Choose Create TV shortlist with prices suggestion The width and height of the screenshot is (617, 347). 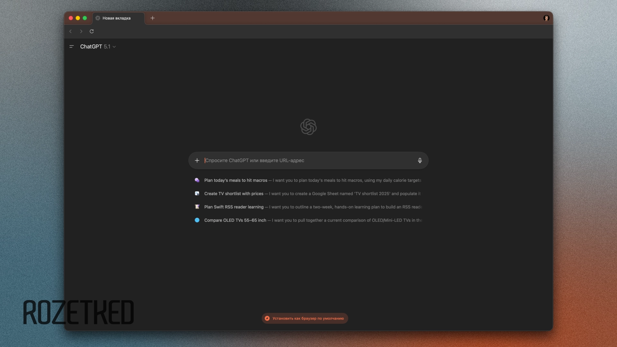(234, 193)
